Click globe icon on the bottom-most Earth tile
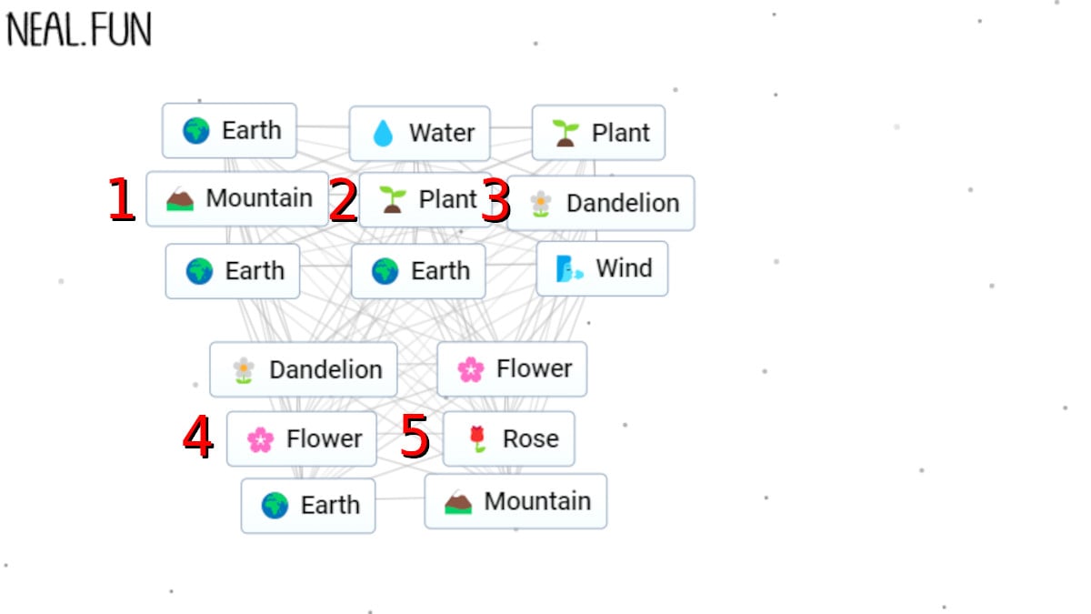 275,505
